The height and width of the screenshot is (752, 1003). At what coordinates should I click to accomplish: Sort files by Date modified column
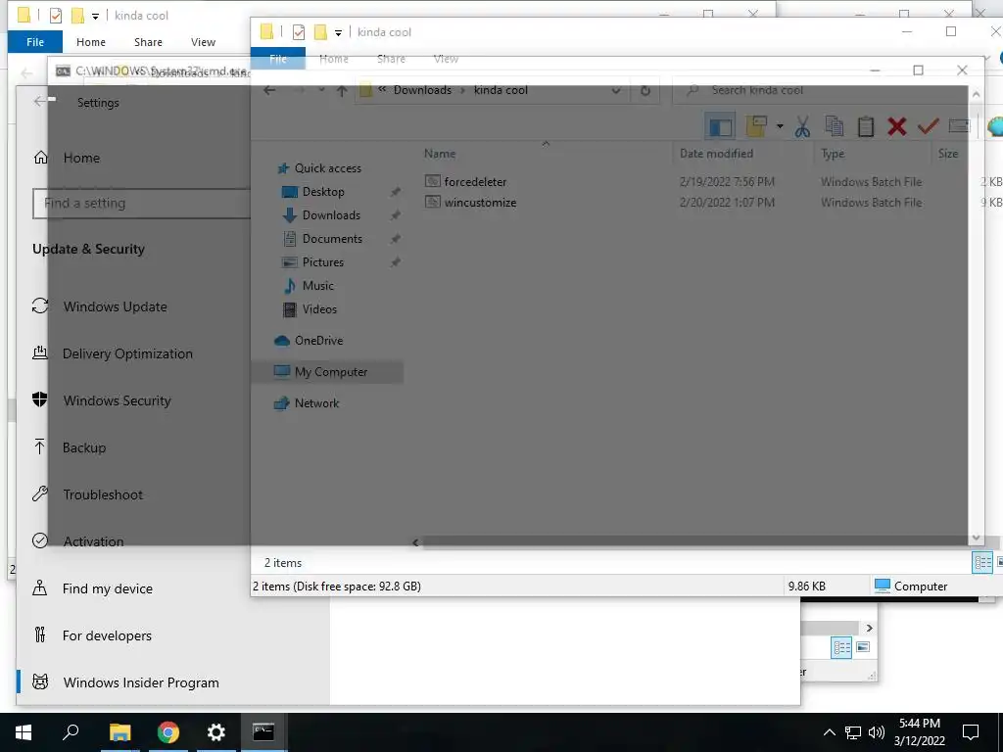point(716,154)
